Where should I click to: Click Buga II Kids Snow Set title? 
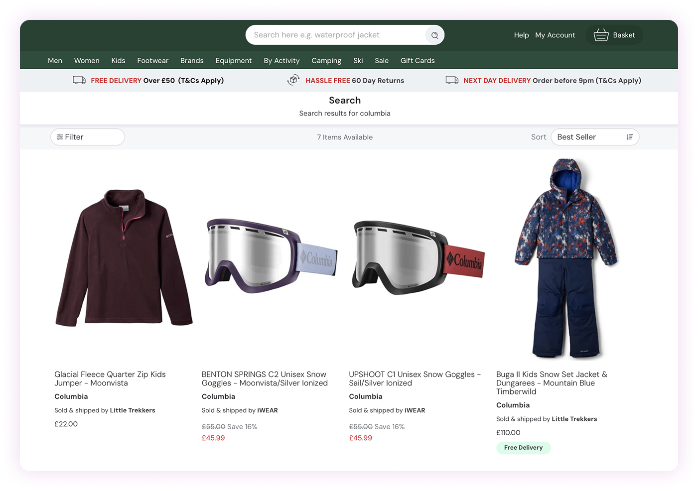coord(552,383)
